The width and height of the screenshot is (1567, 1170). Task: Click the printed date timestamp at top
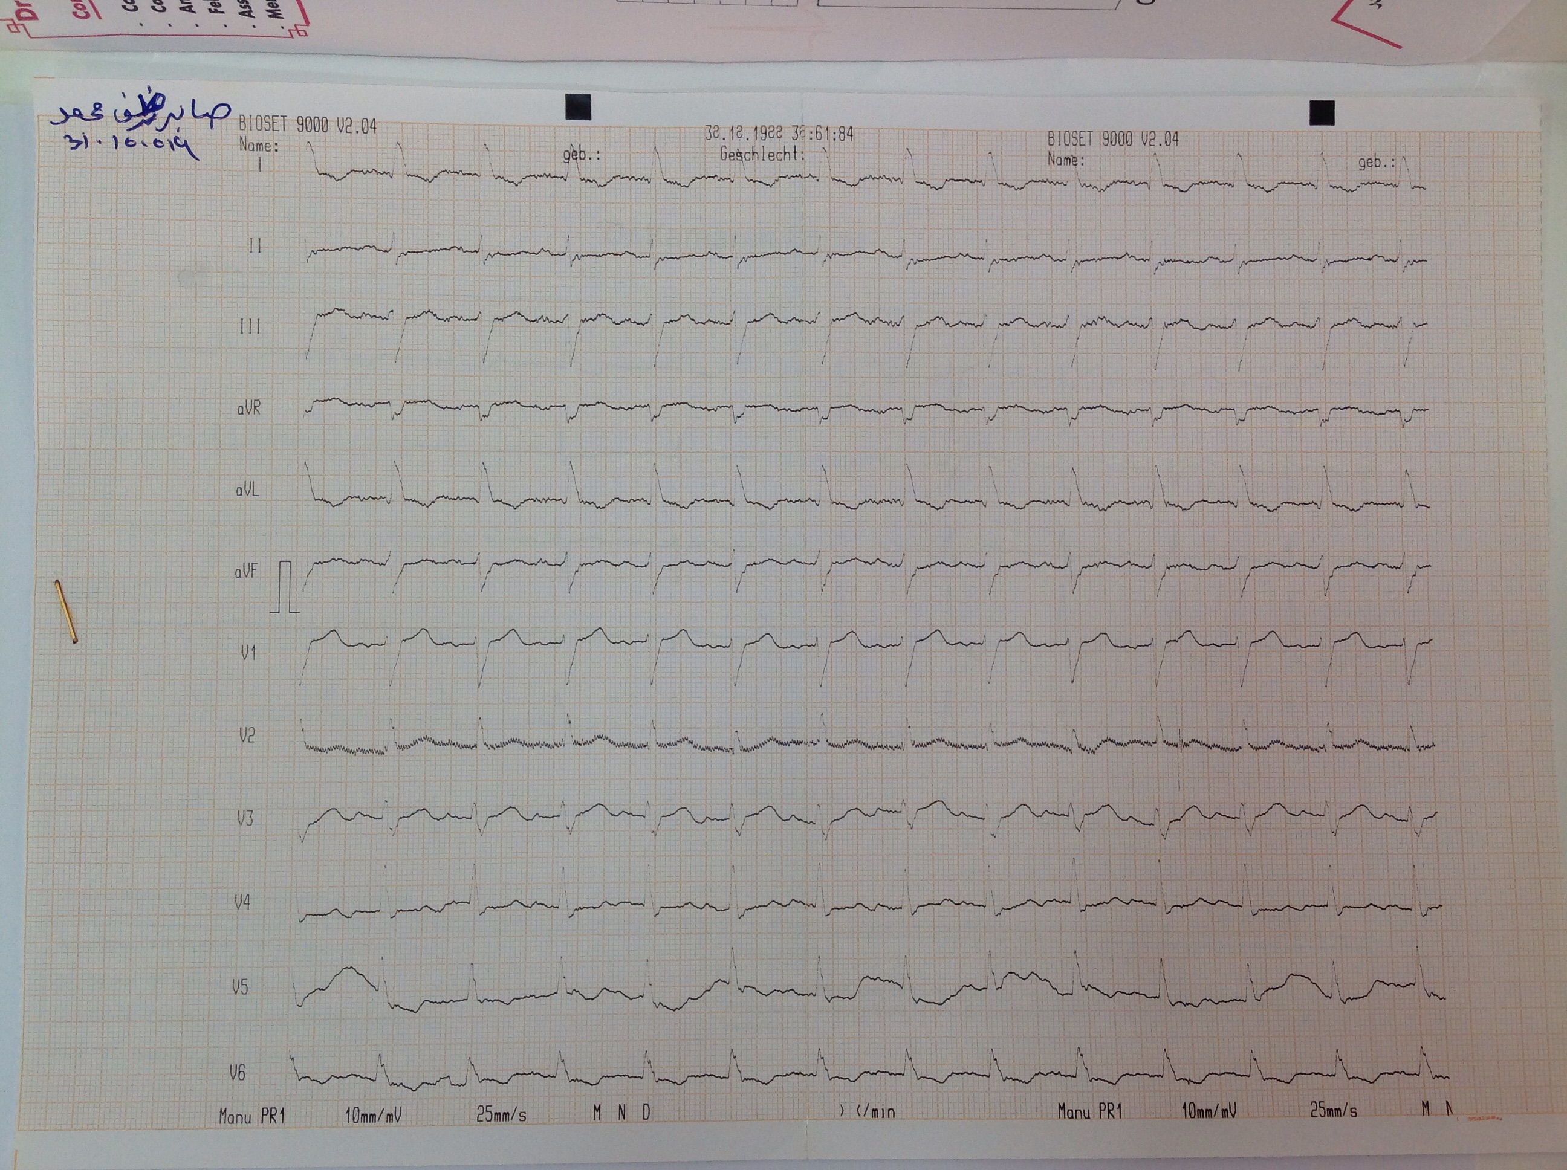click(779, 133)
